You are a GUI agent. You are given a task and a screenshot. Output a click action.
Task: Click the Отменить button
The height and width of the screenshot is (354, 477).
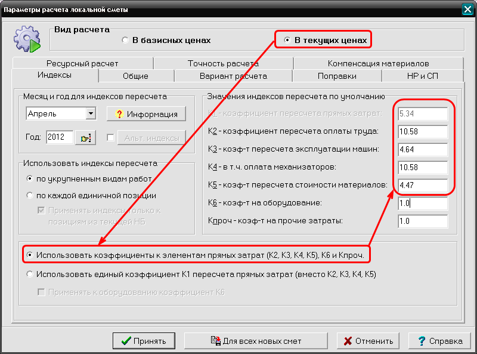tap(368, 341)
